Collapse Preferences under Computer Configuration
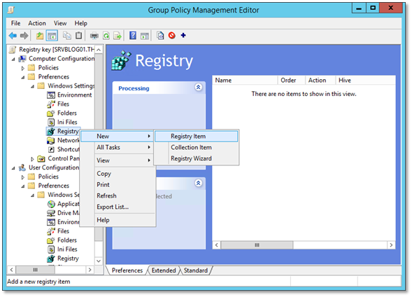 tap(23, 77)
